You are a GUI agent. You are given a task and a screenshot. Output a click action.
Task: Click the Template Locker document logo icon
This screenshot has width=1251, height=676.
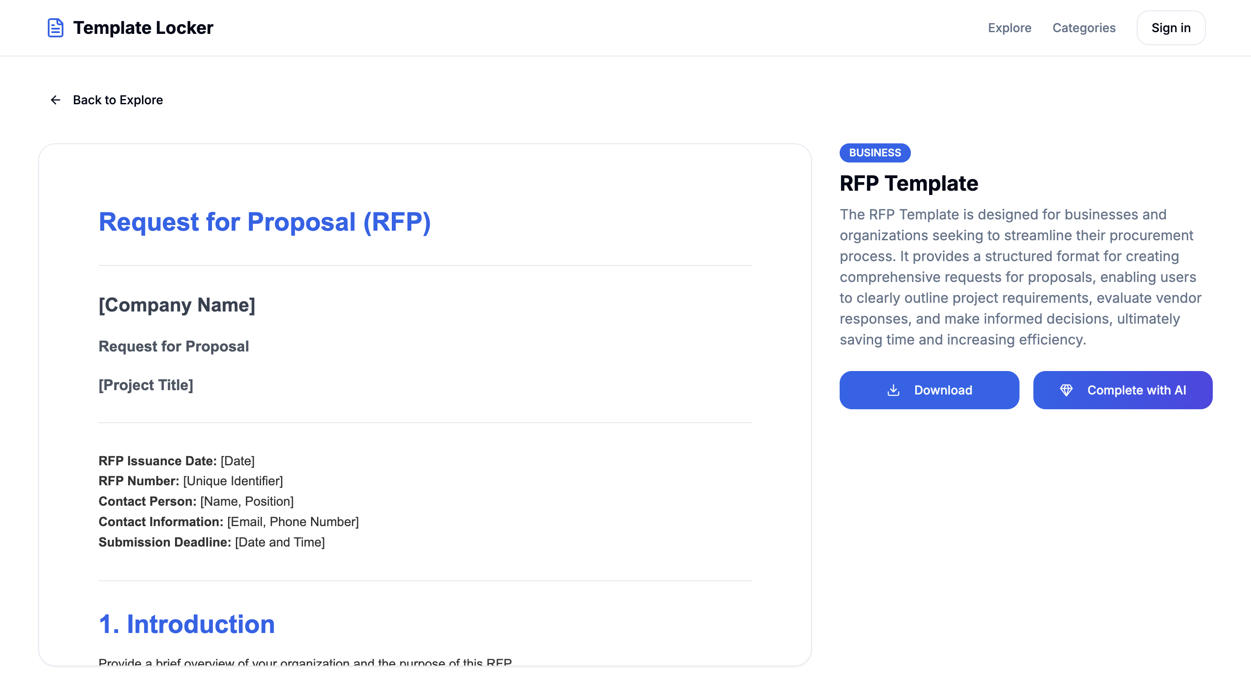55,28
